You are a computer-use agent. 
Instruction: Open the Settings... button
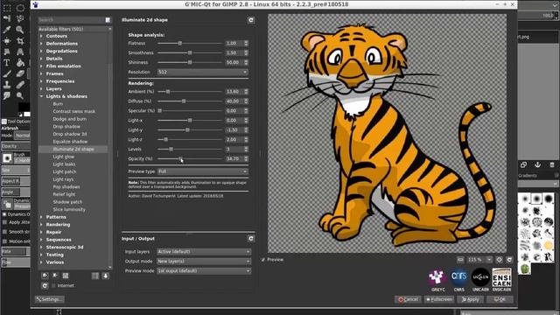point(49,299)
